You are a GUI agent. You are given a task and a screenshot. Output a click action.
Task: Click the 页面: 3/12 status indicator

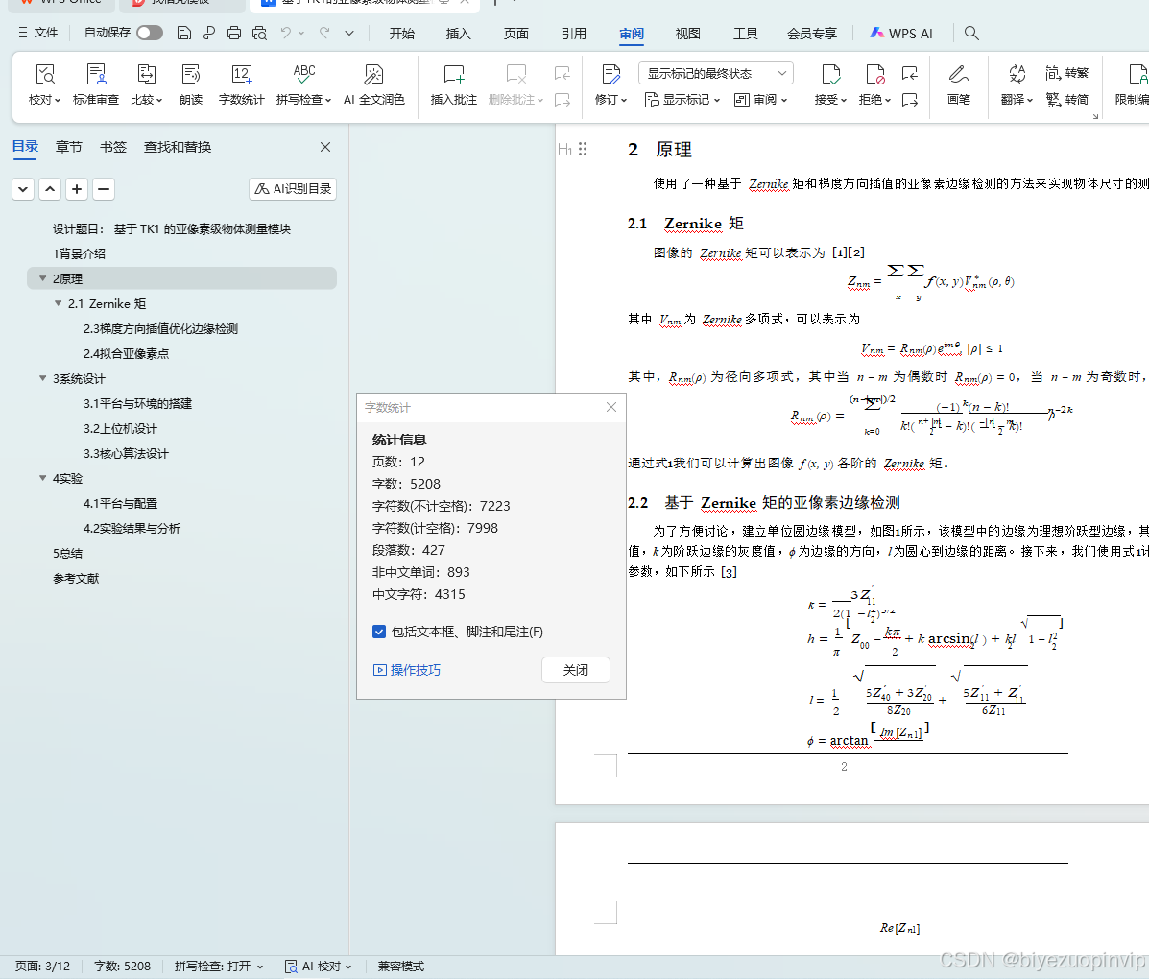click(43, 967)
